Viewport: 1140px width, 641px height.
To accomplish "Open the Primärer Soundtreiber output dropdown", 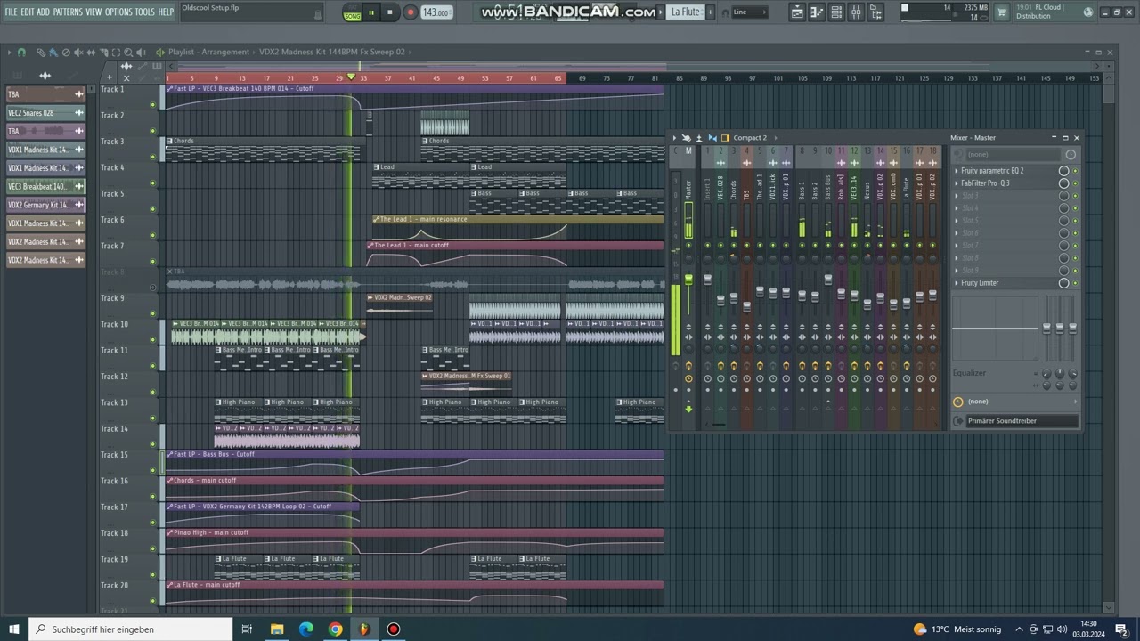I will point(1022,421).
